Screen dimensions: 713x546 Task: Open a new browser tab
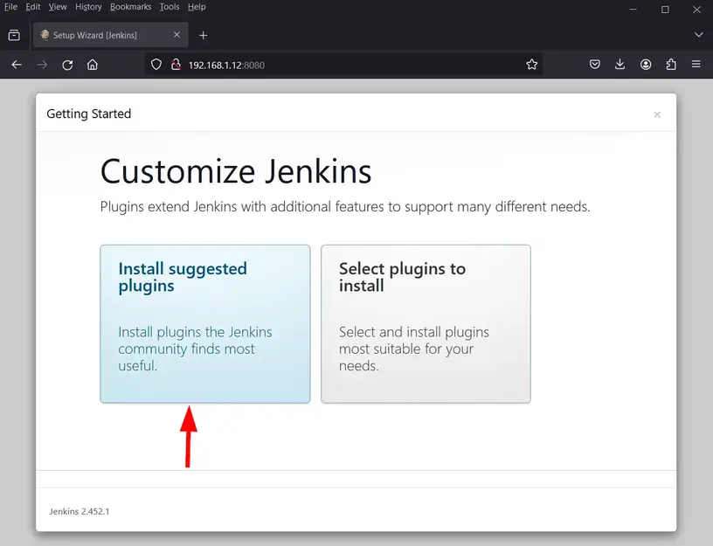204,35
